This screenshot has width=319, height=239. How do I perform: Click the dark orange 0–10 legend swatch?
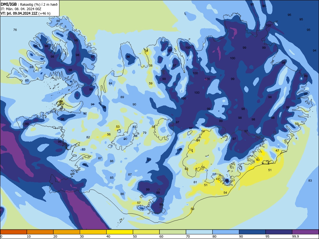(13, 232)
